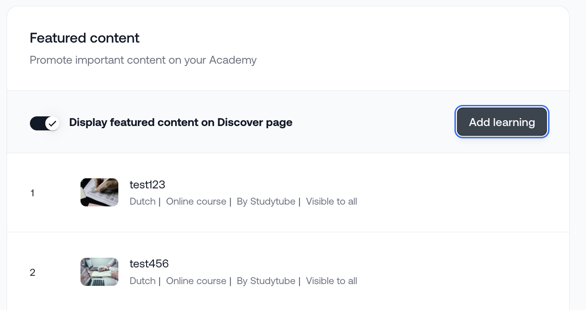Click the Dutch language tag of test123
Screen dimensions: 586x310
tap(143, 202)
